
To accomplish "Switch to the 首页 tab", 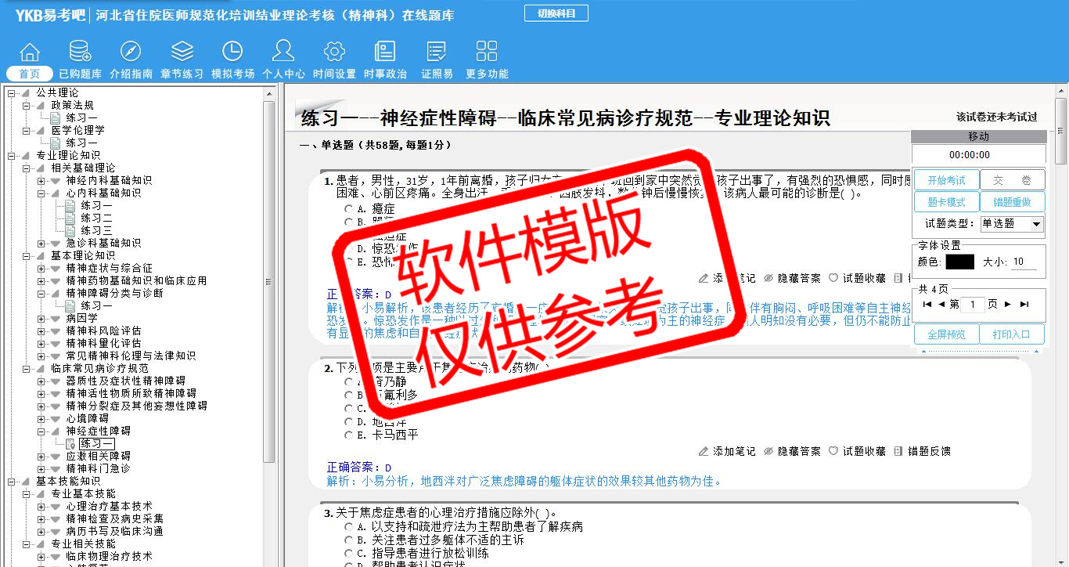I will tap(30, 74).
